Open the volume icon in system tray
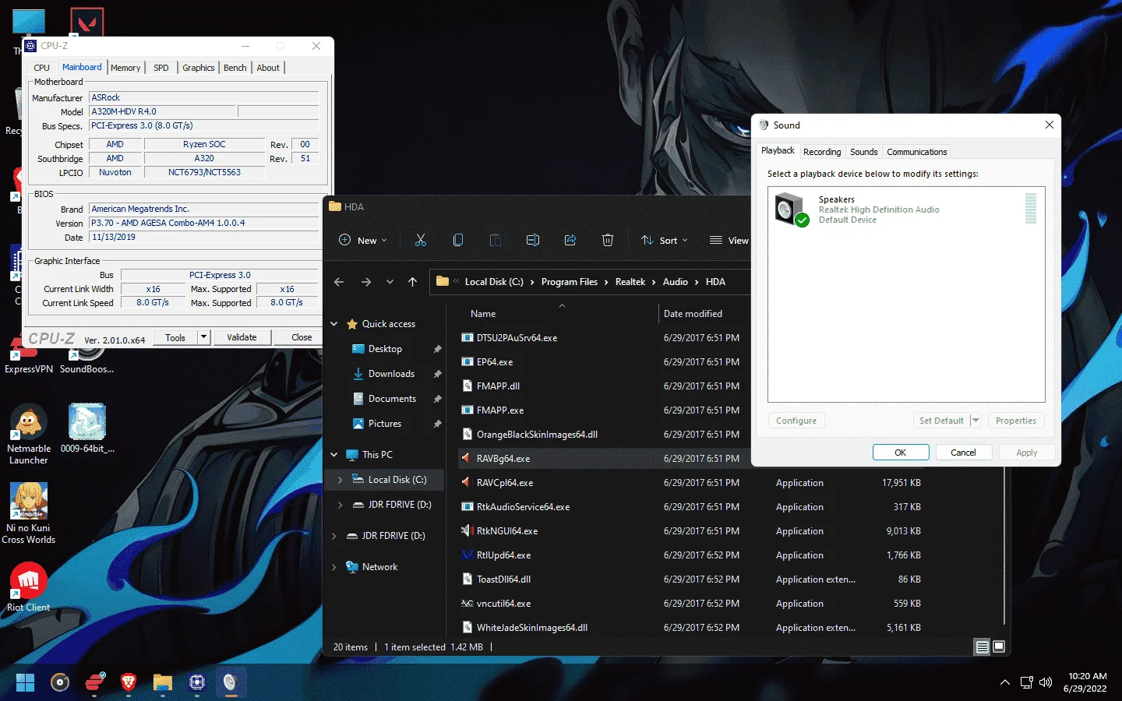Screen dimensions: 1122x701 point(1046,682)
